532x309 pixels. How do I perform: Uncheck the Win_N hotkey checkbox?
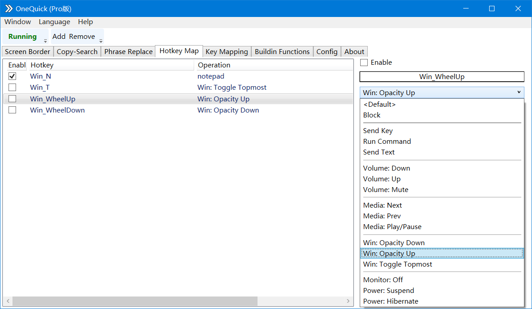point(12,76)
